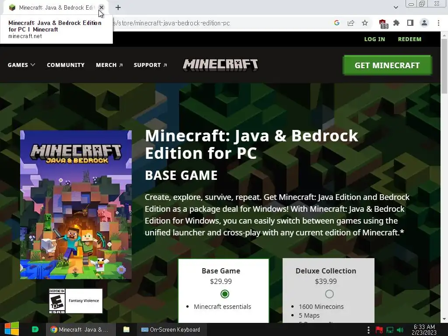Open the Windows Start menu
Image resolution: width=448 pixels, height=336 pixels.
click(11, 329)
